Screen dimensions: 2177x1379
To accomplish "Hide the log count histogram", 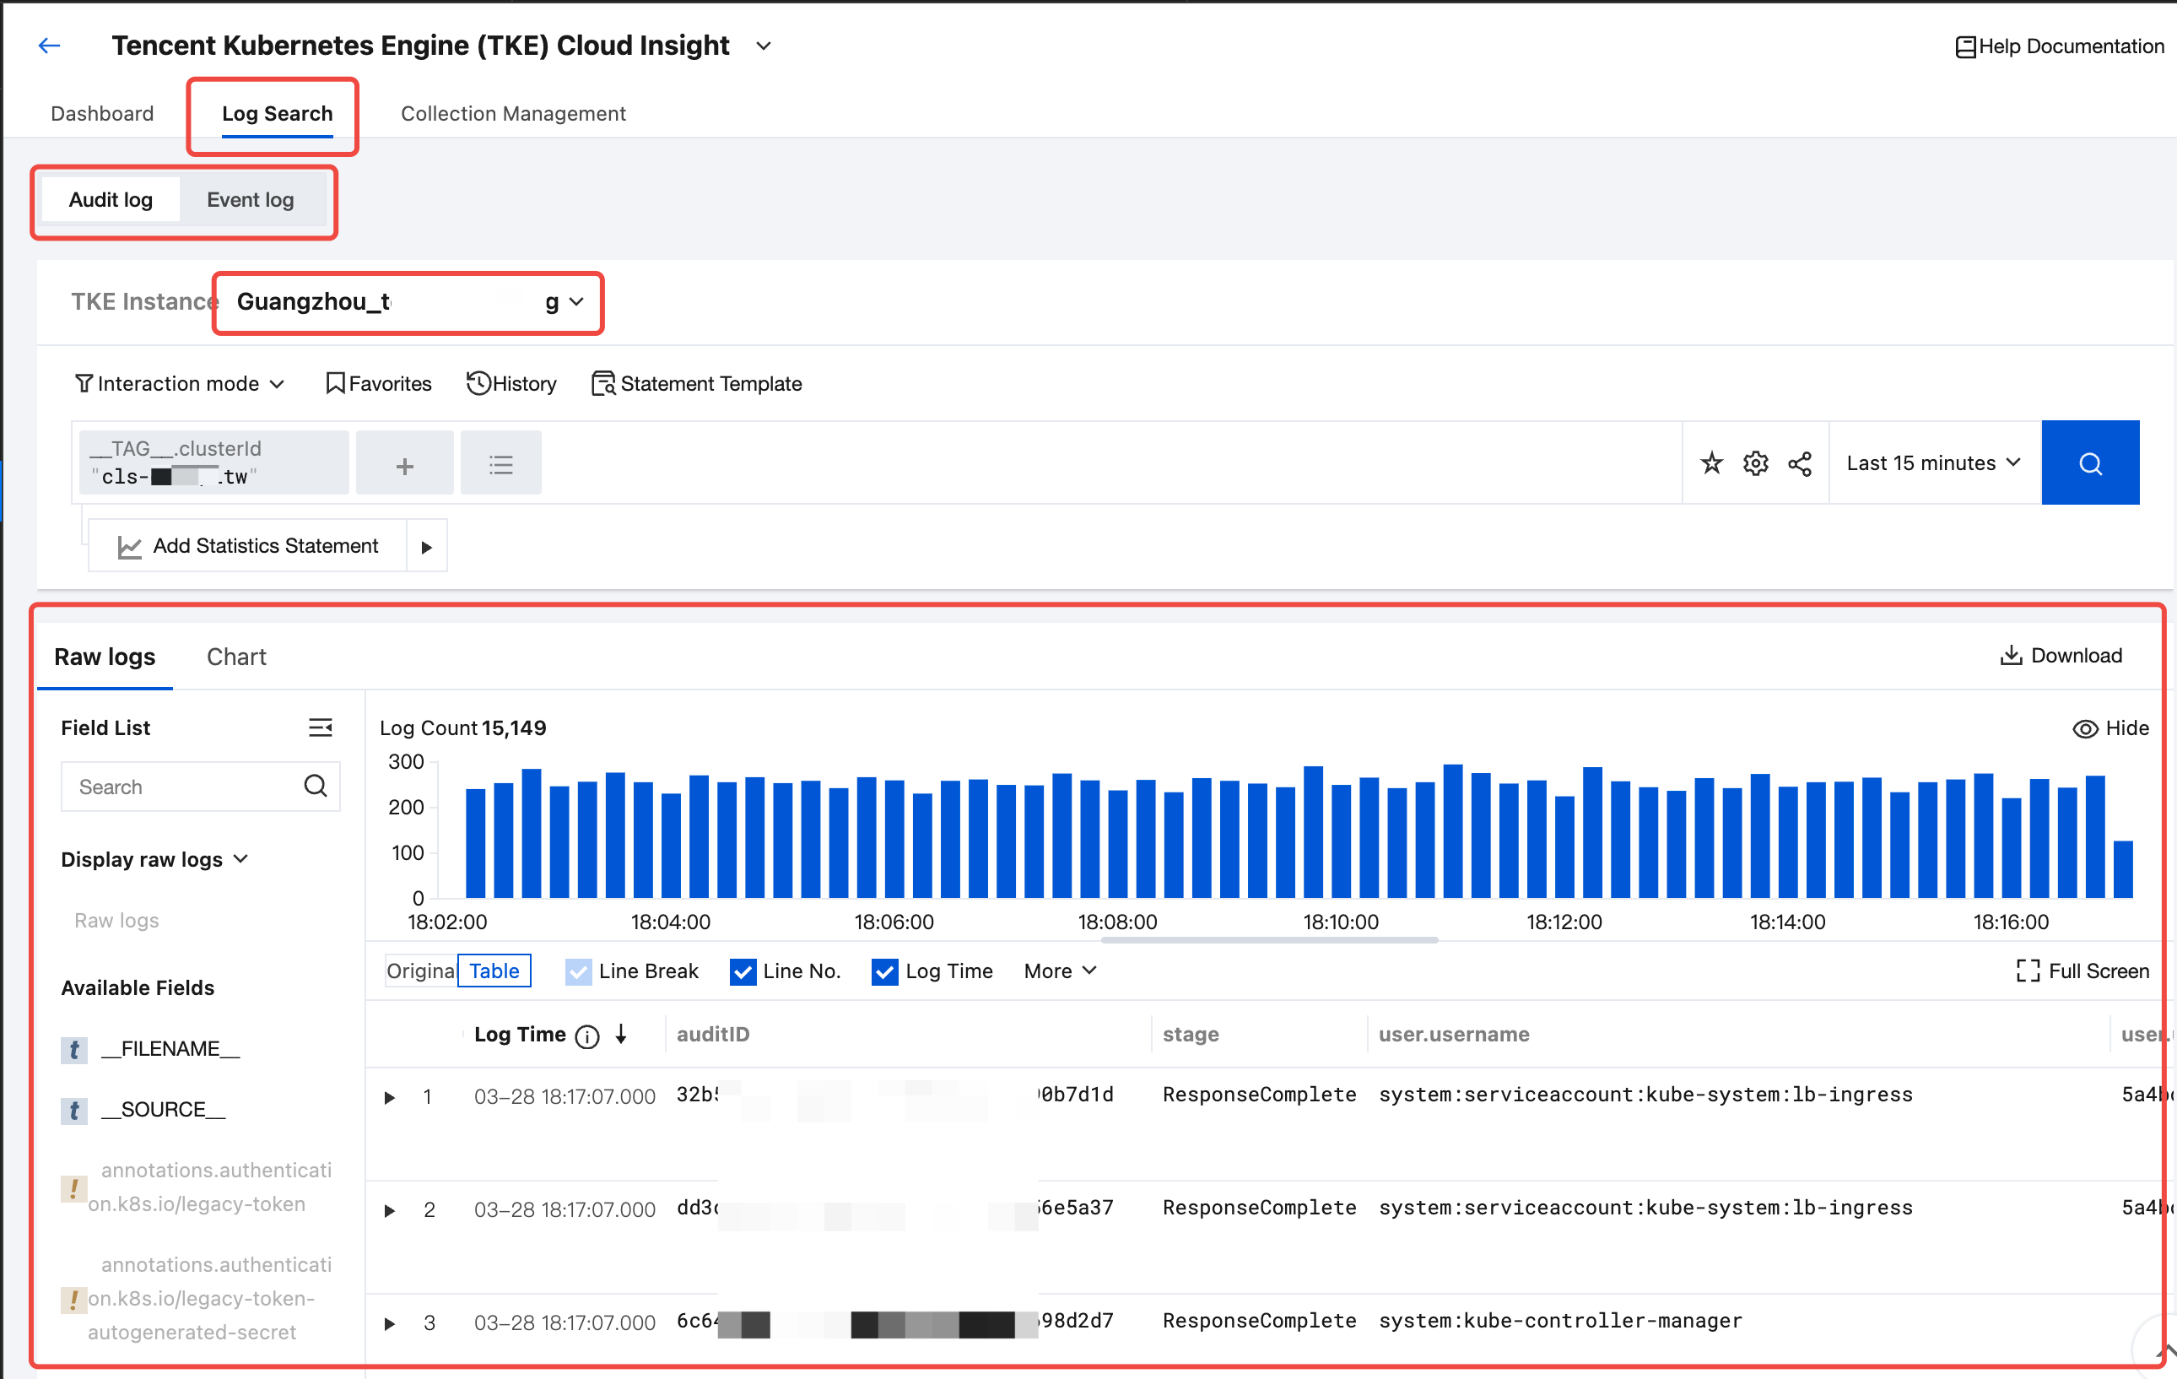I will point(2110,728).
